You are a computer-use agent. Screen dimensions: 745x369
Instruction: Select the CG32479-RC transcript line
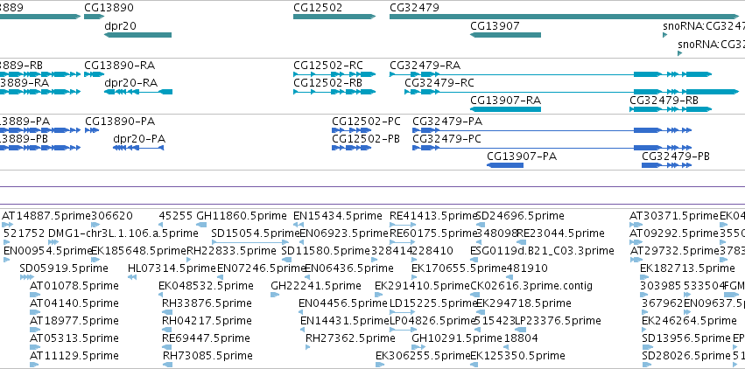click(572, 92)
